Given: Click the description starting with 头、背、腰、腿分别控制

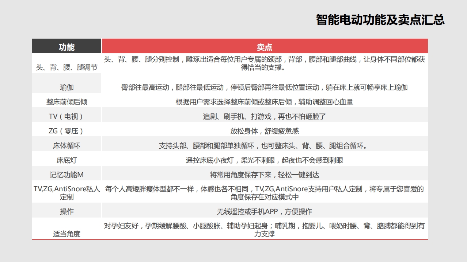Looking at the screenshot, I should click(265, 63).
